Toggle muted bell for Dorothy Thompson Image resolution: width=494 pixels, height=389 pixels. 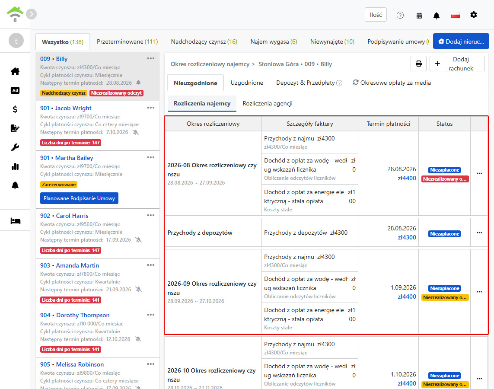[138, 339]
